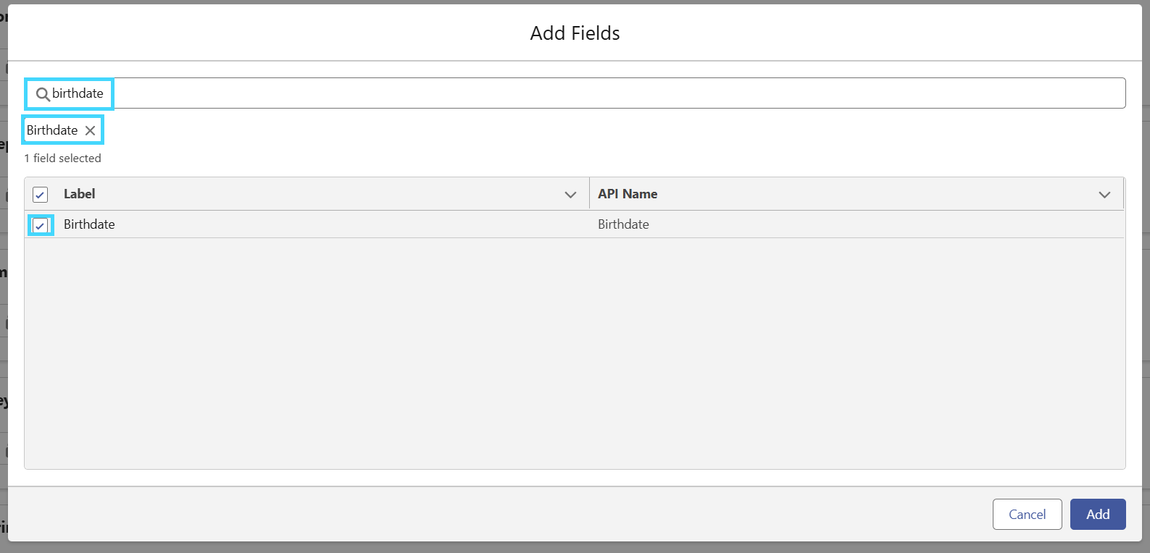
Task: Uncheck the Birthdate row checkbox
Action: pyautogui.click(x=41, y=225)
